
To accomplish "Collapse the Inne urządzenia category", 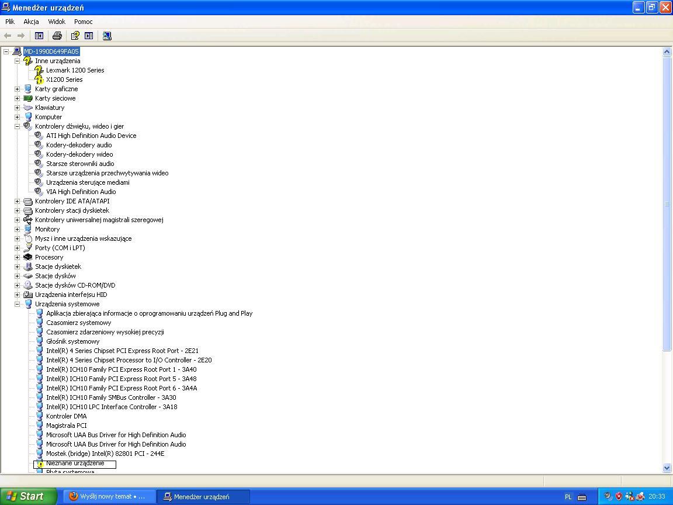I will click(17, 61).
